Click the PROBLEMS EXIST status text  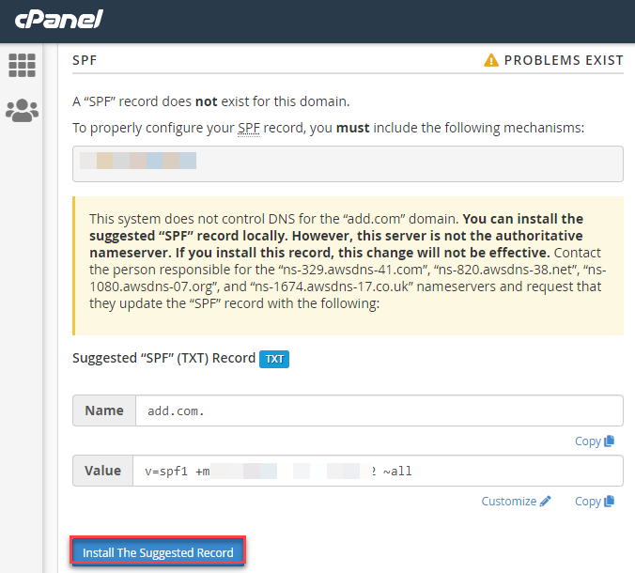pyautogui.click(x=564, y=60)
